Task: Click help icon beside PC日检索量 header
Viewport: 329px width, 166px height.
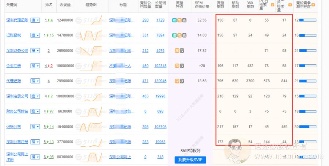Action: pyautogui.click(x=272, y=5)
